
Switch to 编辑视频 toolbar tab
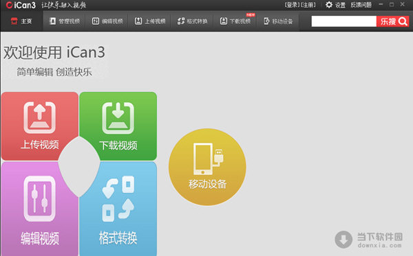[x=107, y=21]
